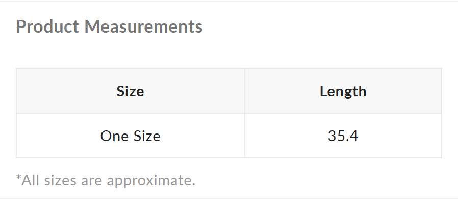Click the word Measurements in the heading
Image resolution: width=458 pixels, height=215 pixels.
click(x=143, y=26)
